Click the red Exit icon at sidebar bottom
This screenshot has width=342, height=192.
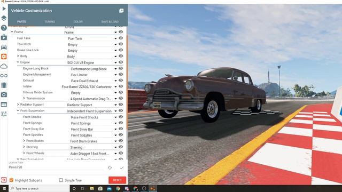pyautogui.click(x=4, y=180)
